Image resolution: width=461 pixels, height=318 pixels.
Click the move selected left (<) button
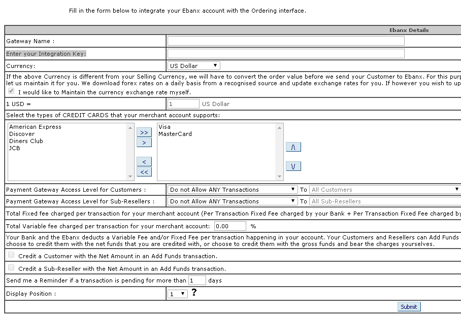pos(144,162)
